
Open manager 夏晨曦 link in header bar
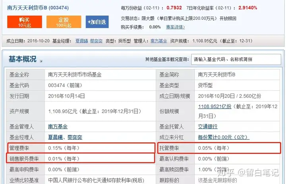[82, 41]
